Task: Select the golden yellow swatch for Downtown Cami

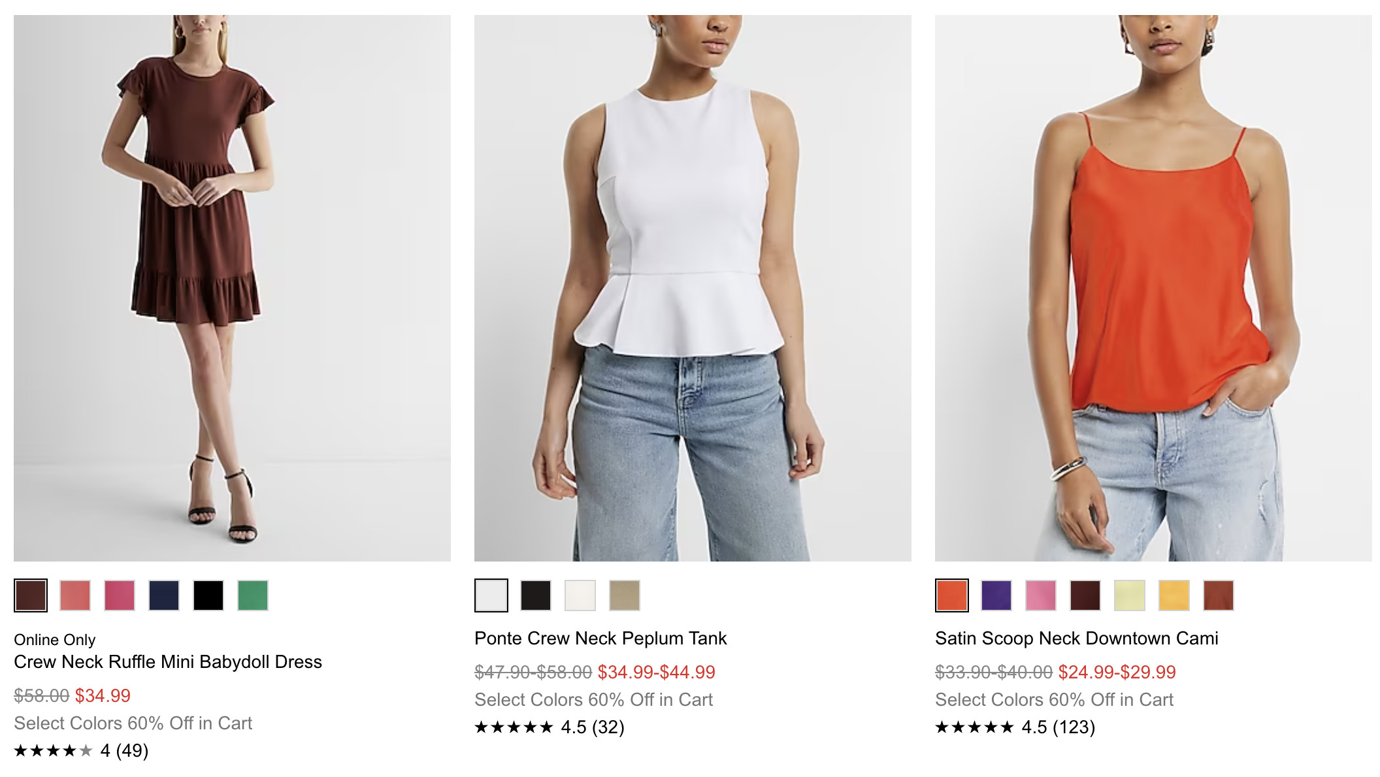Action: click(x=1174, y=595)
